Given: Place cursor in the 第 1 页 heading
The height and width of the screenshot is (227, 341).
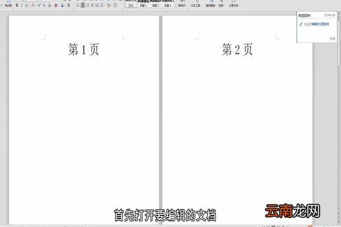Looking at the screenshot, I should click(x=84, y=49).
